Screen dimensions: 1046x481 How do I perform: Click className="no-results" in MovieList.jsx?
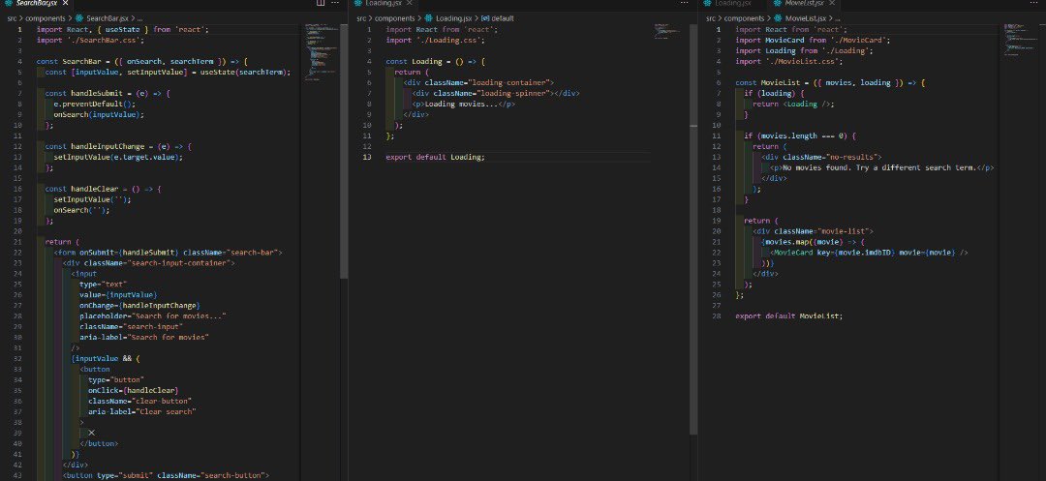(830, 157)
